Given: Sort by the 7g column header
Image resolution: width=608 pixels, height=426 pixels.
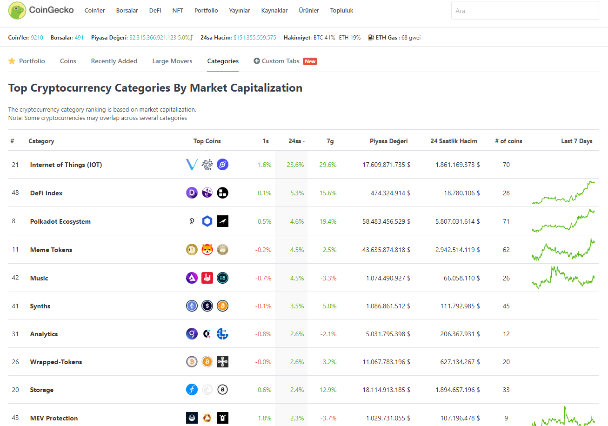Looking at the screenshot, I should click(x=330, y=141).
